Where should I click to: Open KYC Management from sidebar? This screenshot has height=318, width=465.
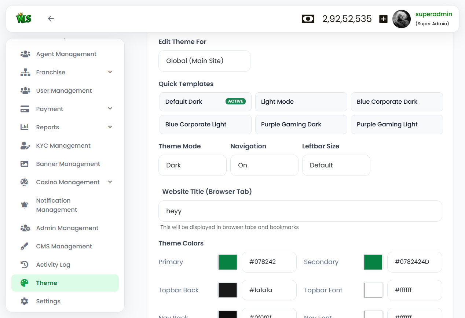[63, 146]
